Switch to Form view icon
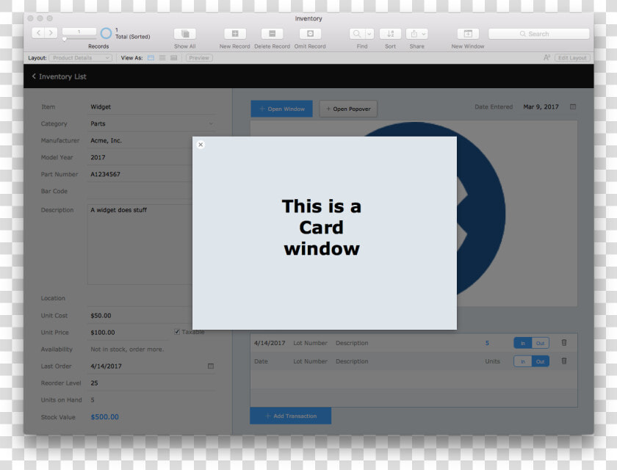This screenshot has width=617, height=470. [x=151, y=58]
